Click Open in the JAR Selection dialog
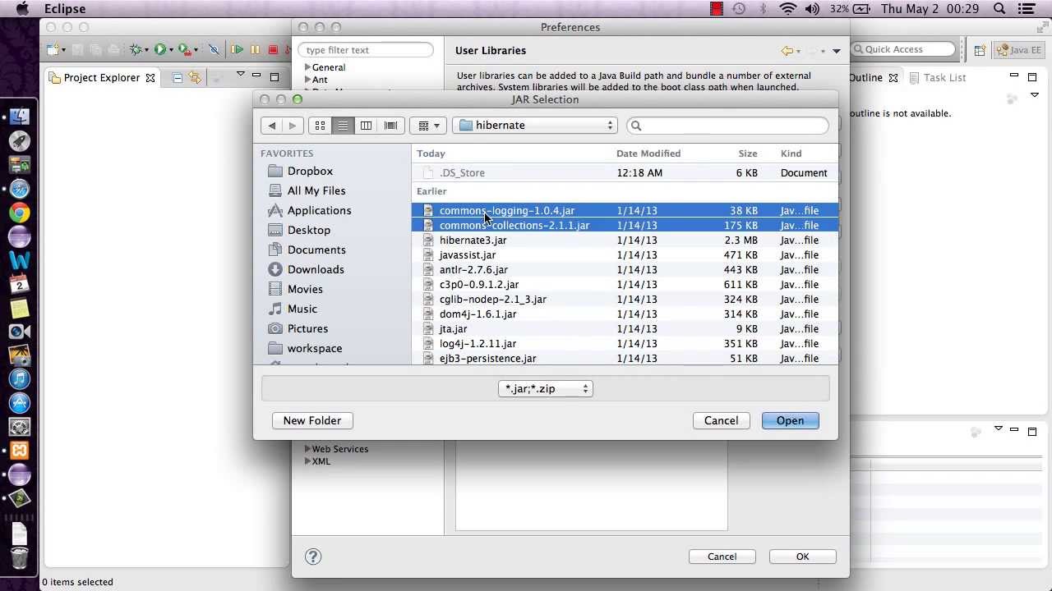The width and height of the screenshot is (1052, 591). (x=790, y=420)
